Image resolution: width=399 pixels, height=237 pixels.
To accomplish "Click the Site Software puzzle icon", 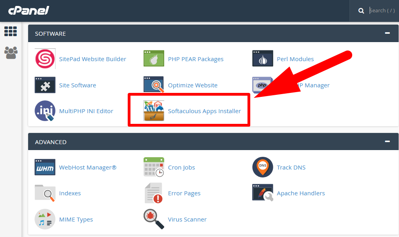I will (x=45, y=85).
